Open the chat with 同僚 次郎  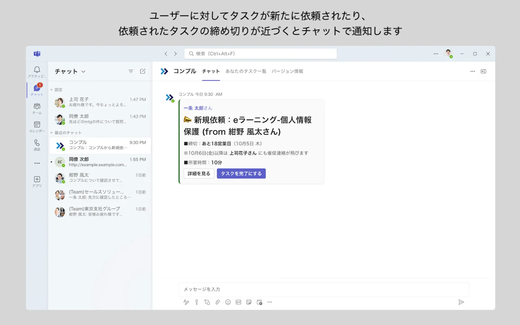100,162
